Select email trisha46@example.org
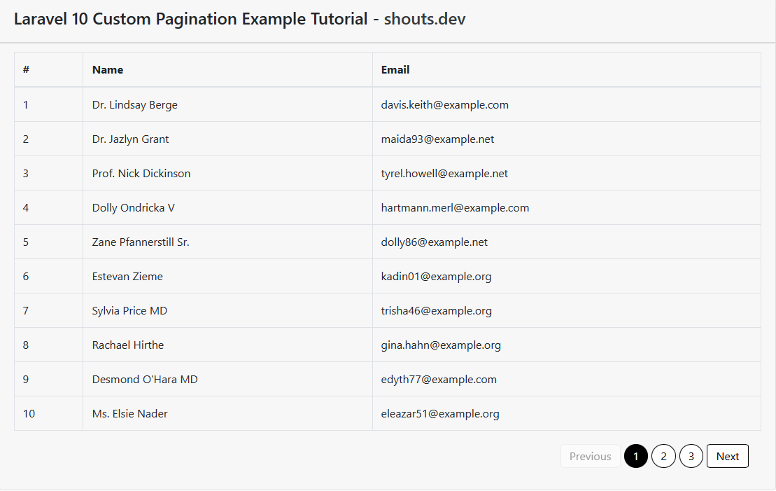Image resolution: width=776 pixels, height=491 pixels. pyautogui.click(x=436, y=311)
